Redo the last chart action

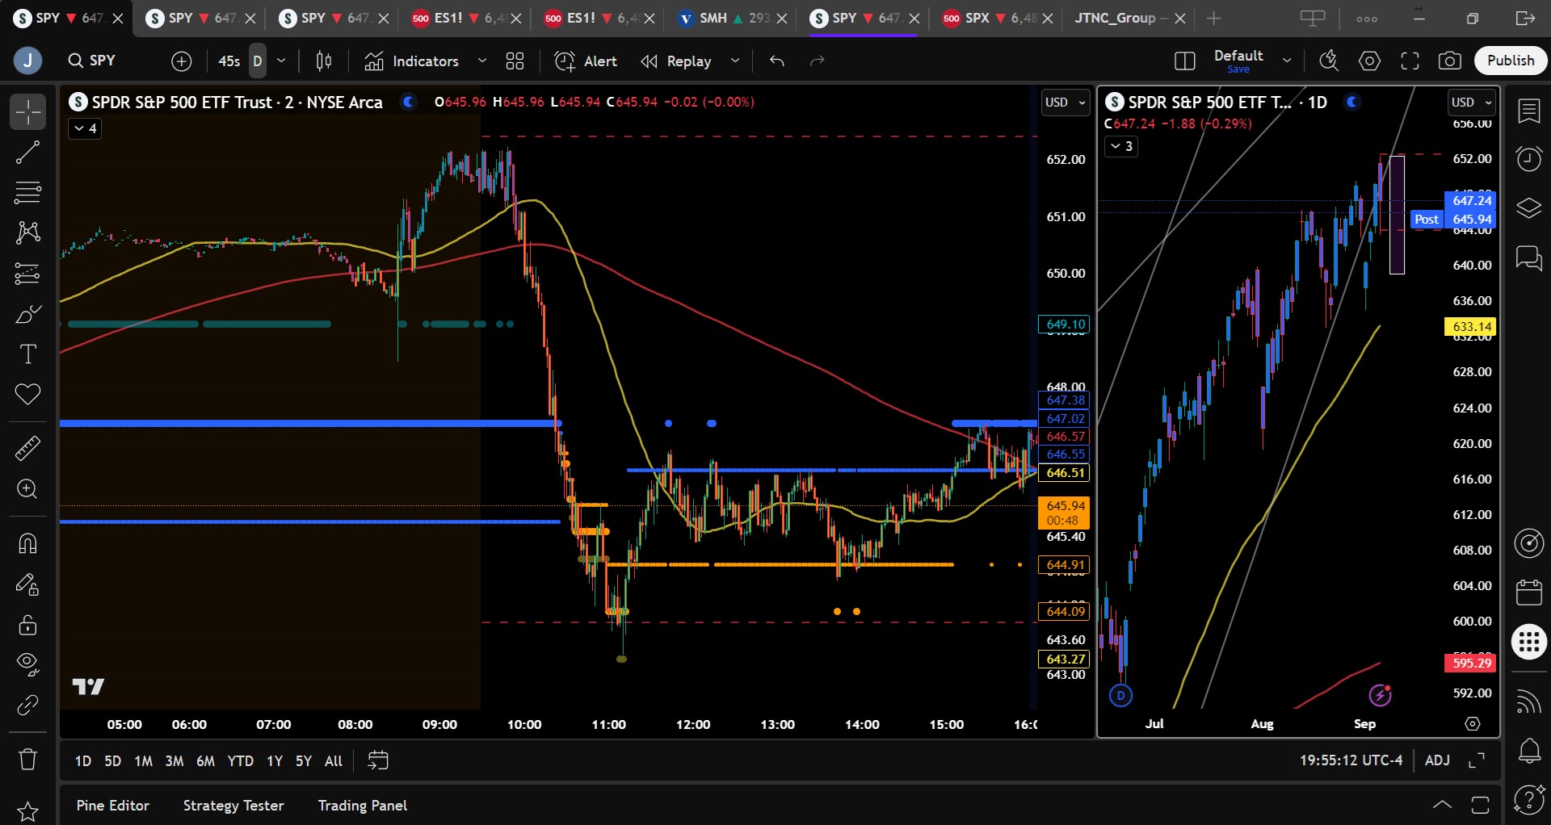[818, 61]
